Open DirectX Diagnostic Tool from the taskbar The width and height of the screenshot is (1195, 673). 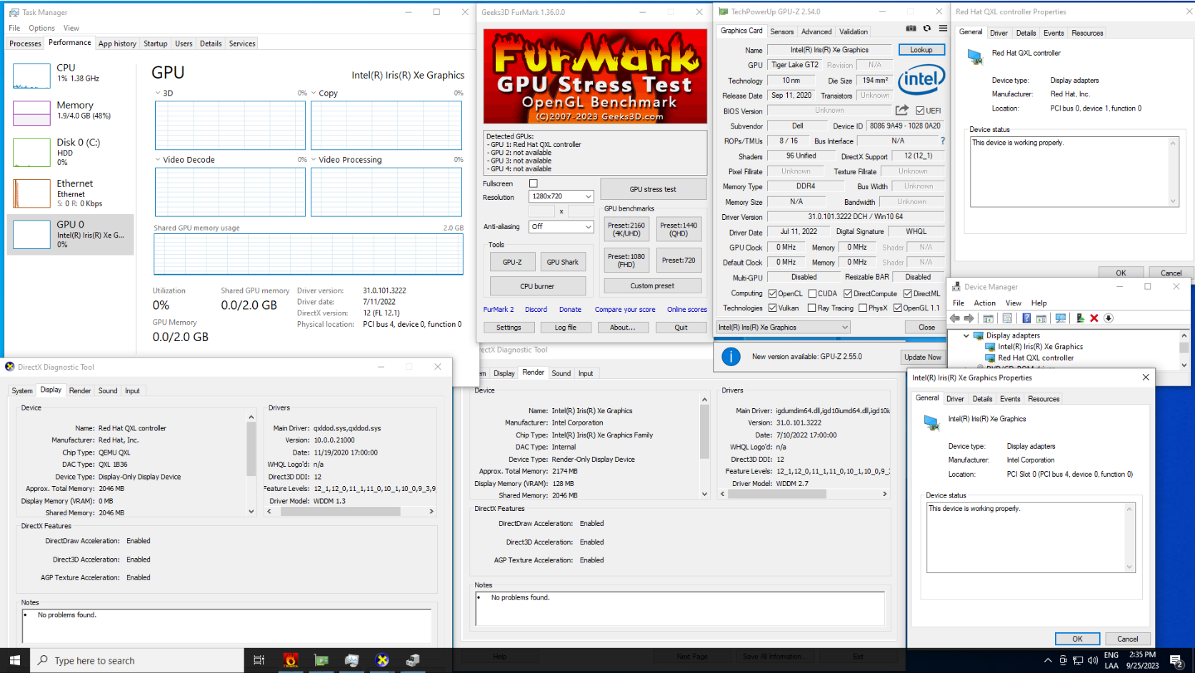[383, 660]
